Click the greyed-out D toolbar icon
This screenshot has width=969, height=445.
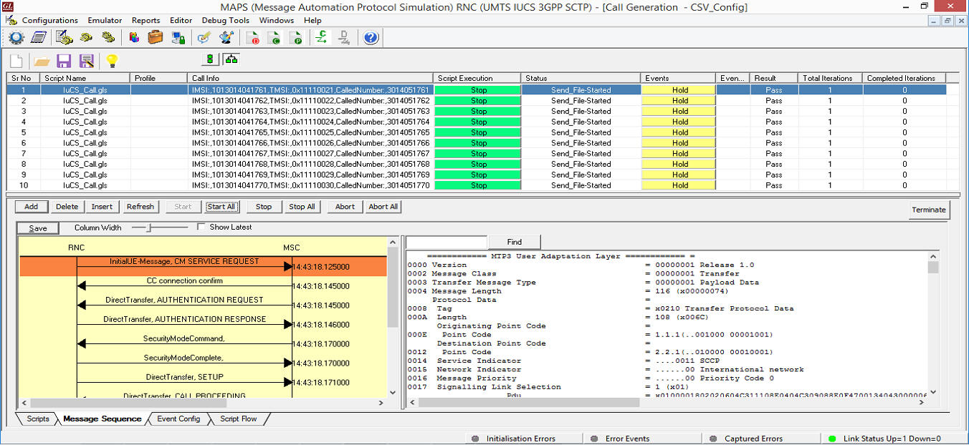[344, 37]
